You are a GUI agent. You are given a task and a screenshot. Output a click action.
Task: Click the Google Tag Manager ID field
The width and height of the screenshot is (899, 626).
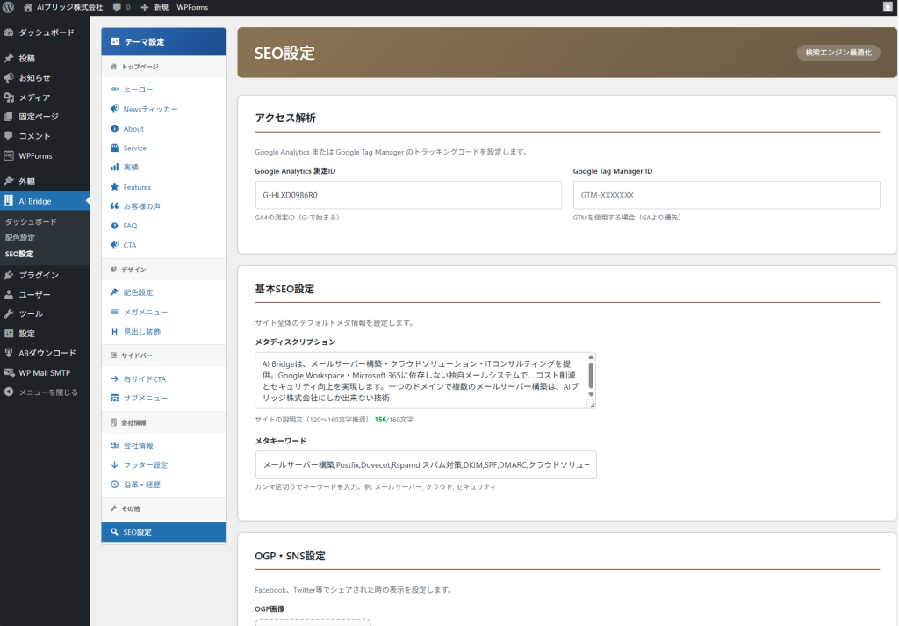(726, 195)
